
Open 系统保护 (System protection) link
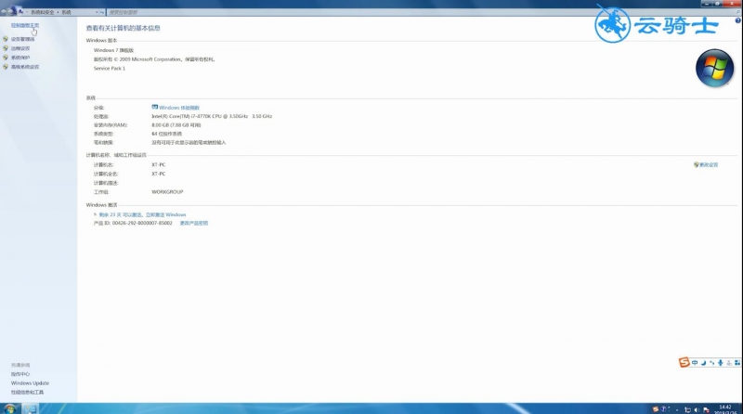click(20, 58)
